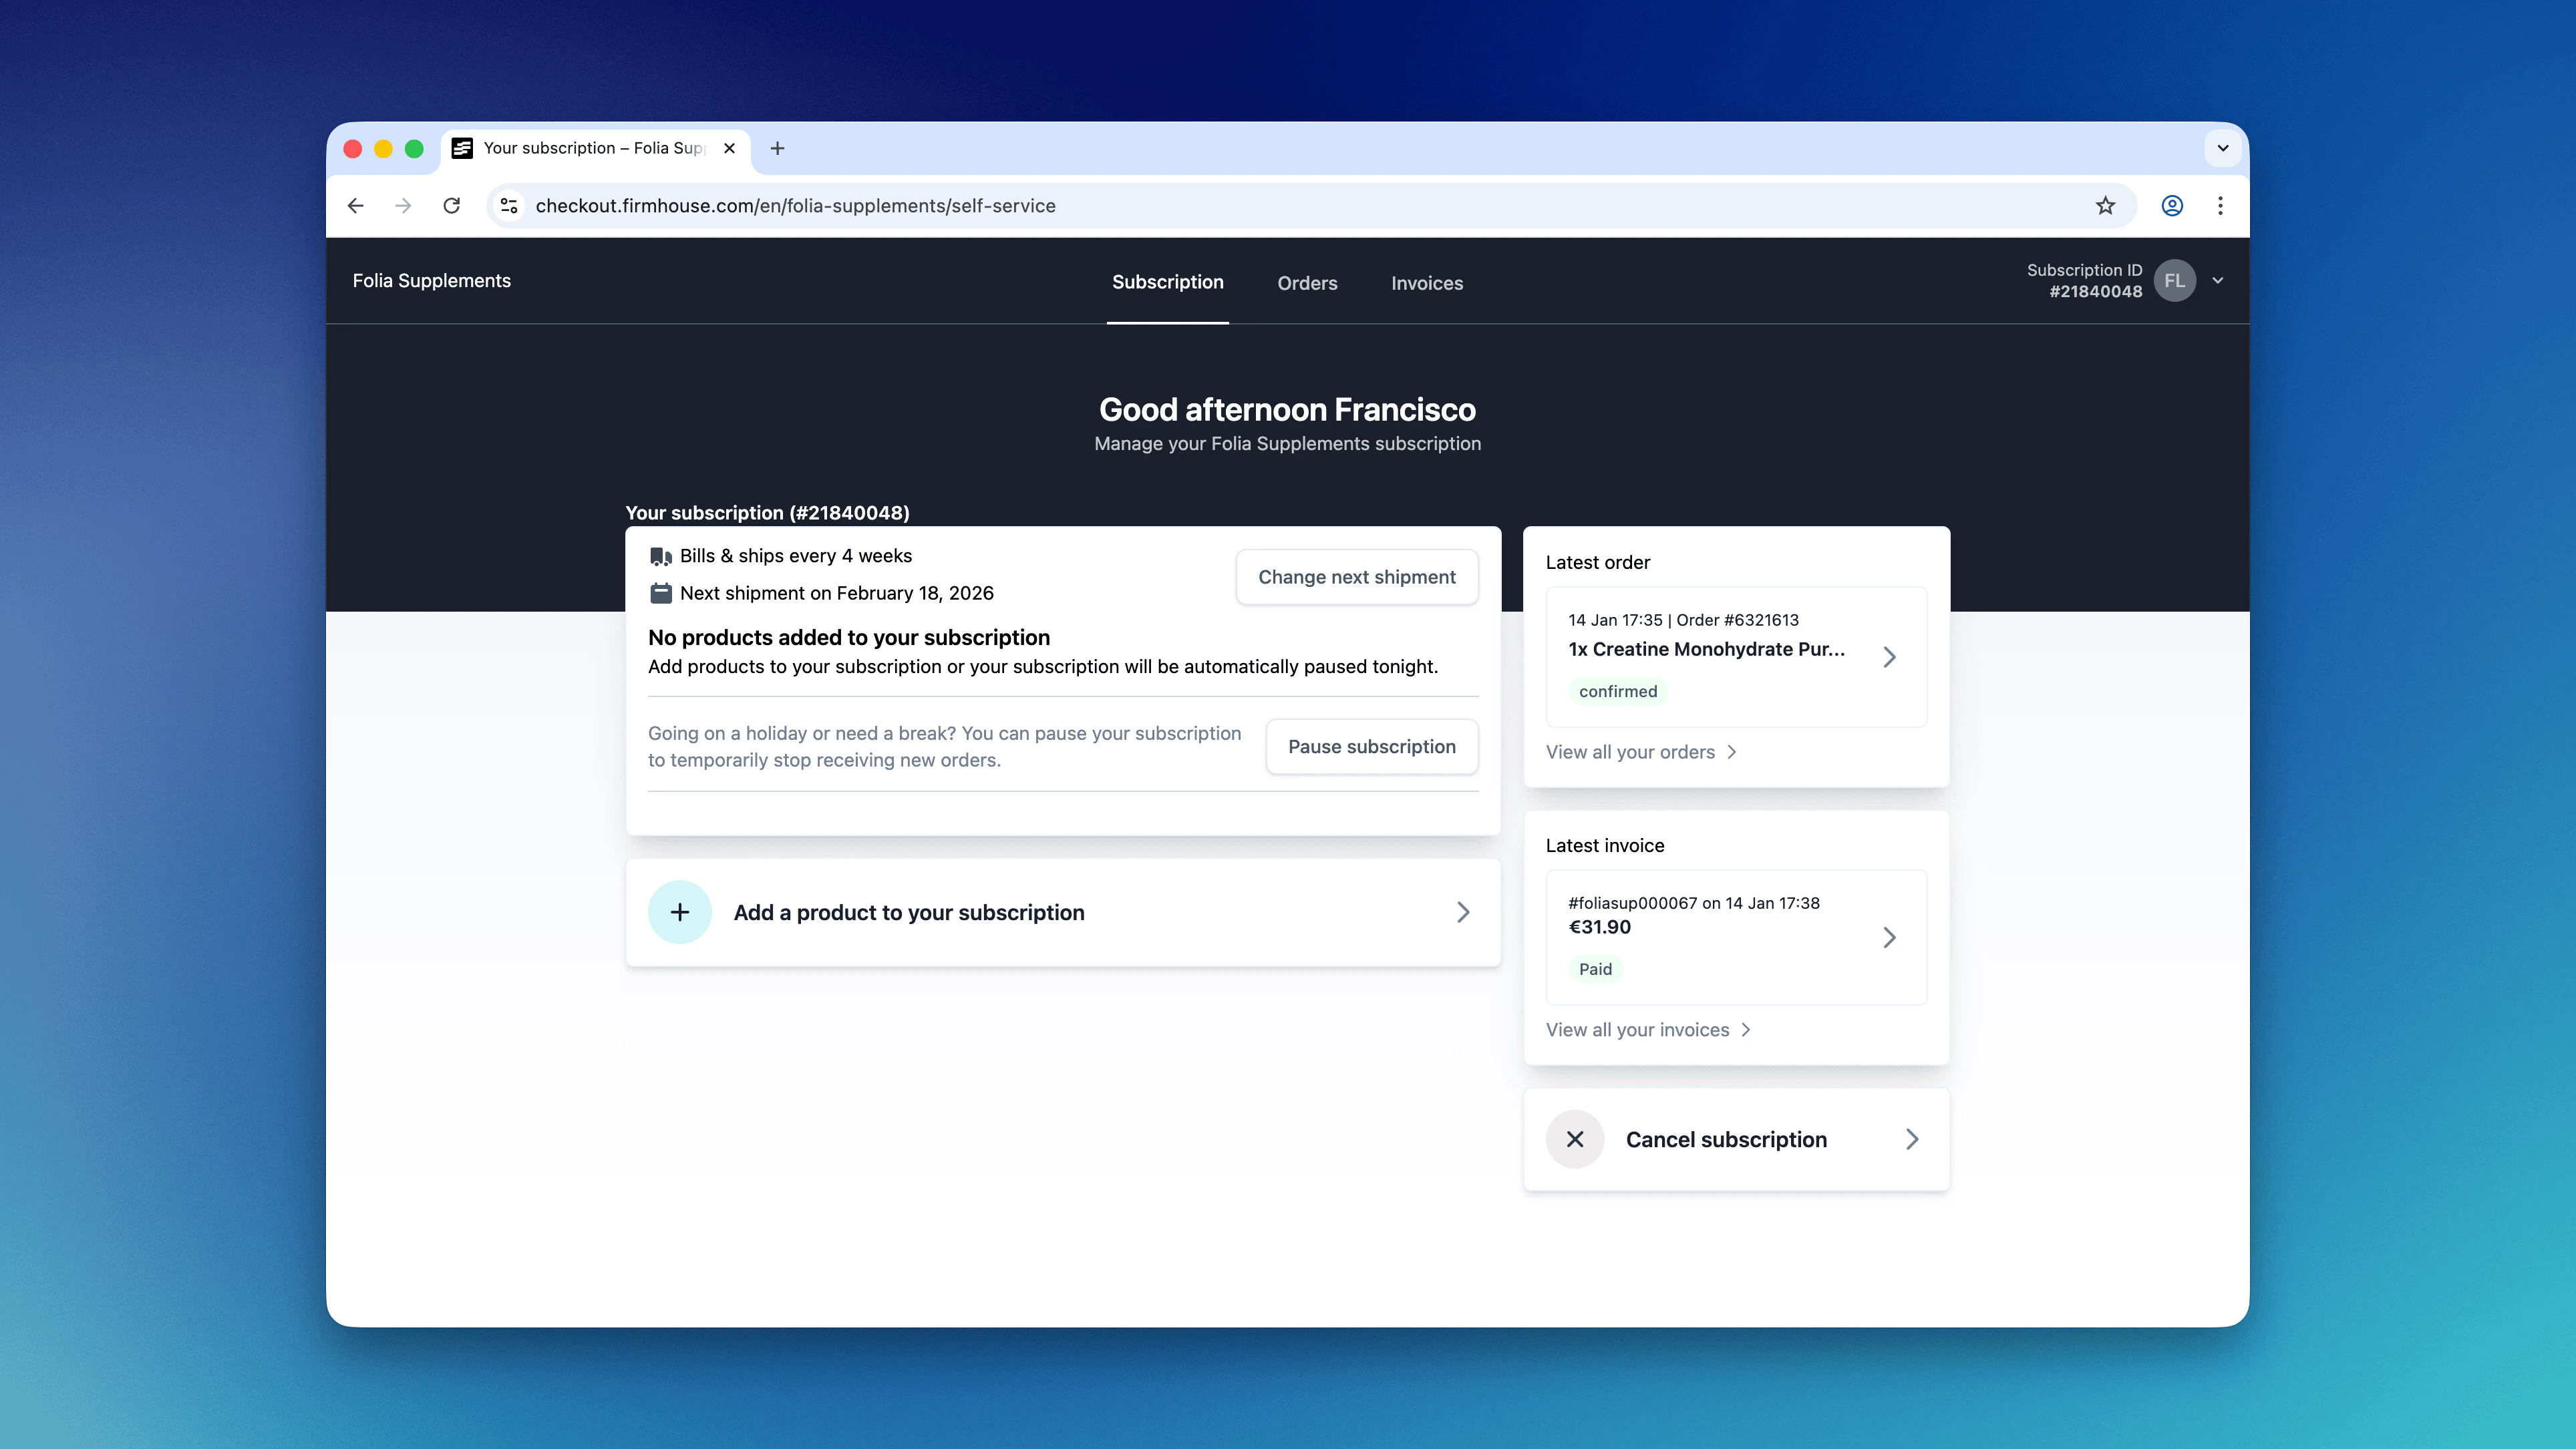Switch to the Orders tab
Screen dimensions: 2576x1449
point(1306,283)
